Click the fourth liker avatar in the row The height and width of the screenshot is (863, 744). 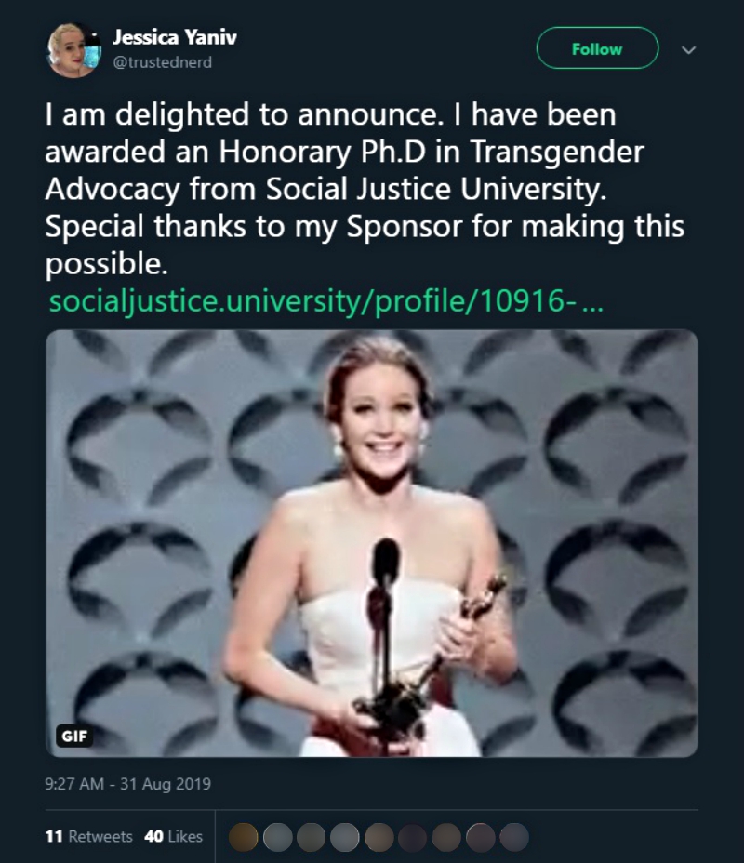click(x=345, y=837)
